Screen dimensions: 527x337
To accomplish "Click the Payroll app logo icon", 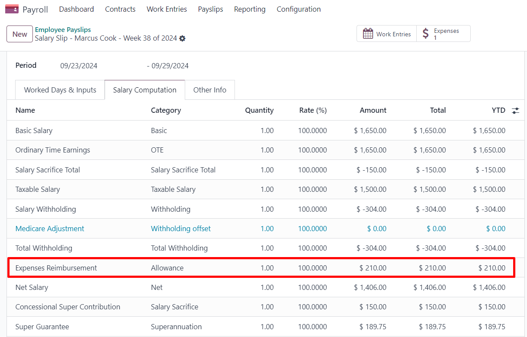I will 12,9.
